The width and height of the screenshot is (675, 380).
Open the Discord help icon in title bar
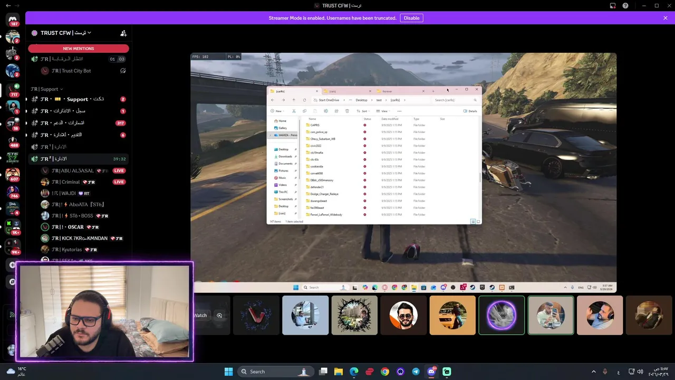(625, 5)
